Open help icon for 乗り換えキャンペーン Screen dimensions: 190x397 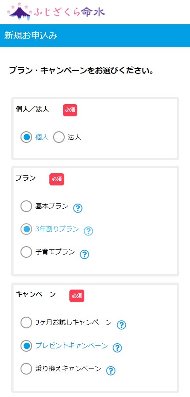pyautogui.click(x=110, y=370)
